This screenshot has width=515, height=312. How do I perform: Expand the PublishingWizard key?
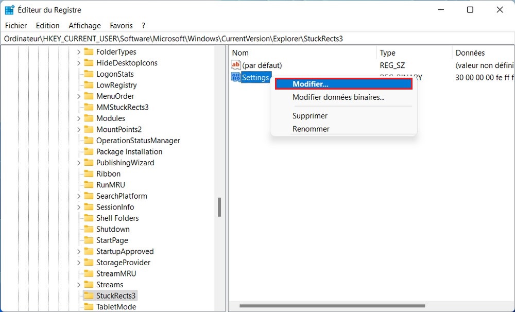(78, 163)
